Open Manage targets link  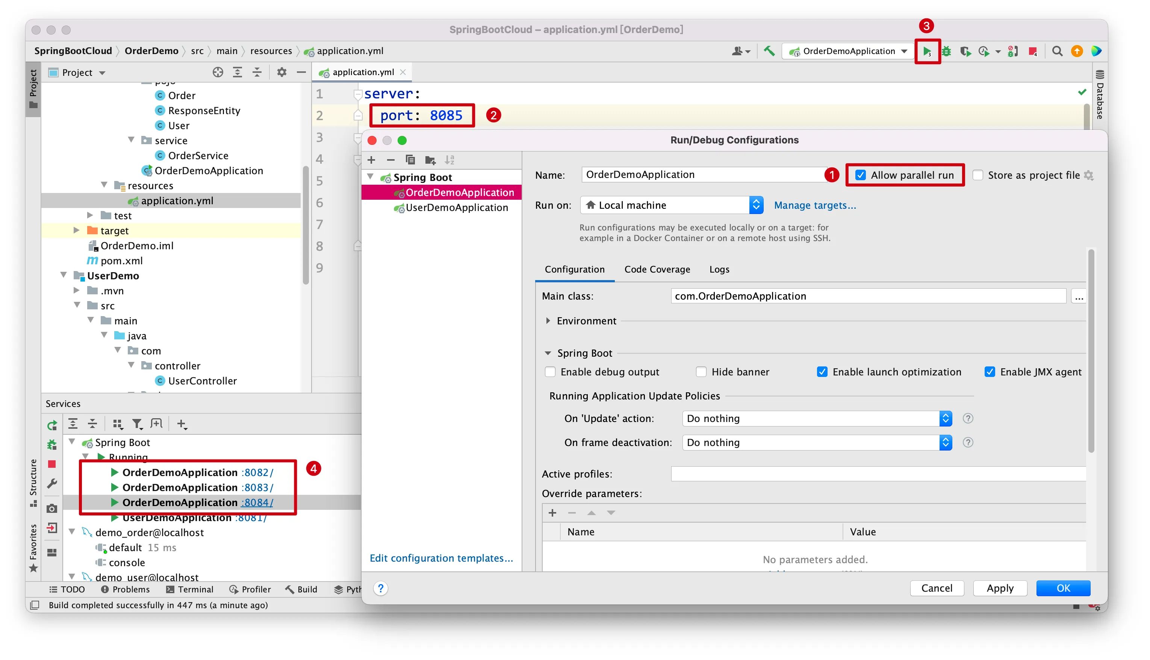(x=815, y=205)
